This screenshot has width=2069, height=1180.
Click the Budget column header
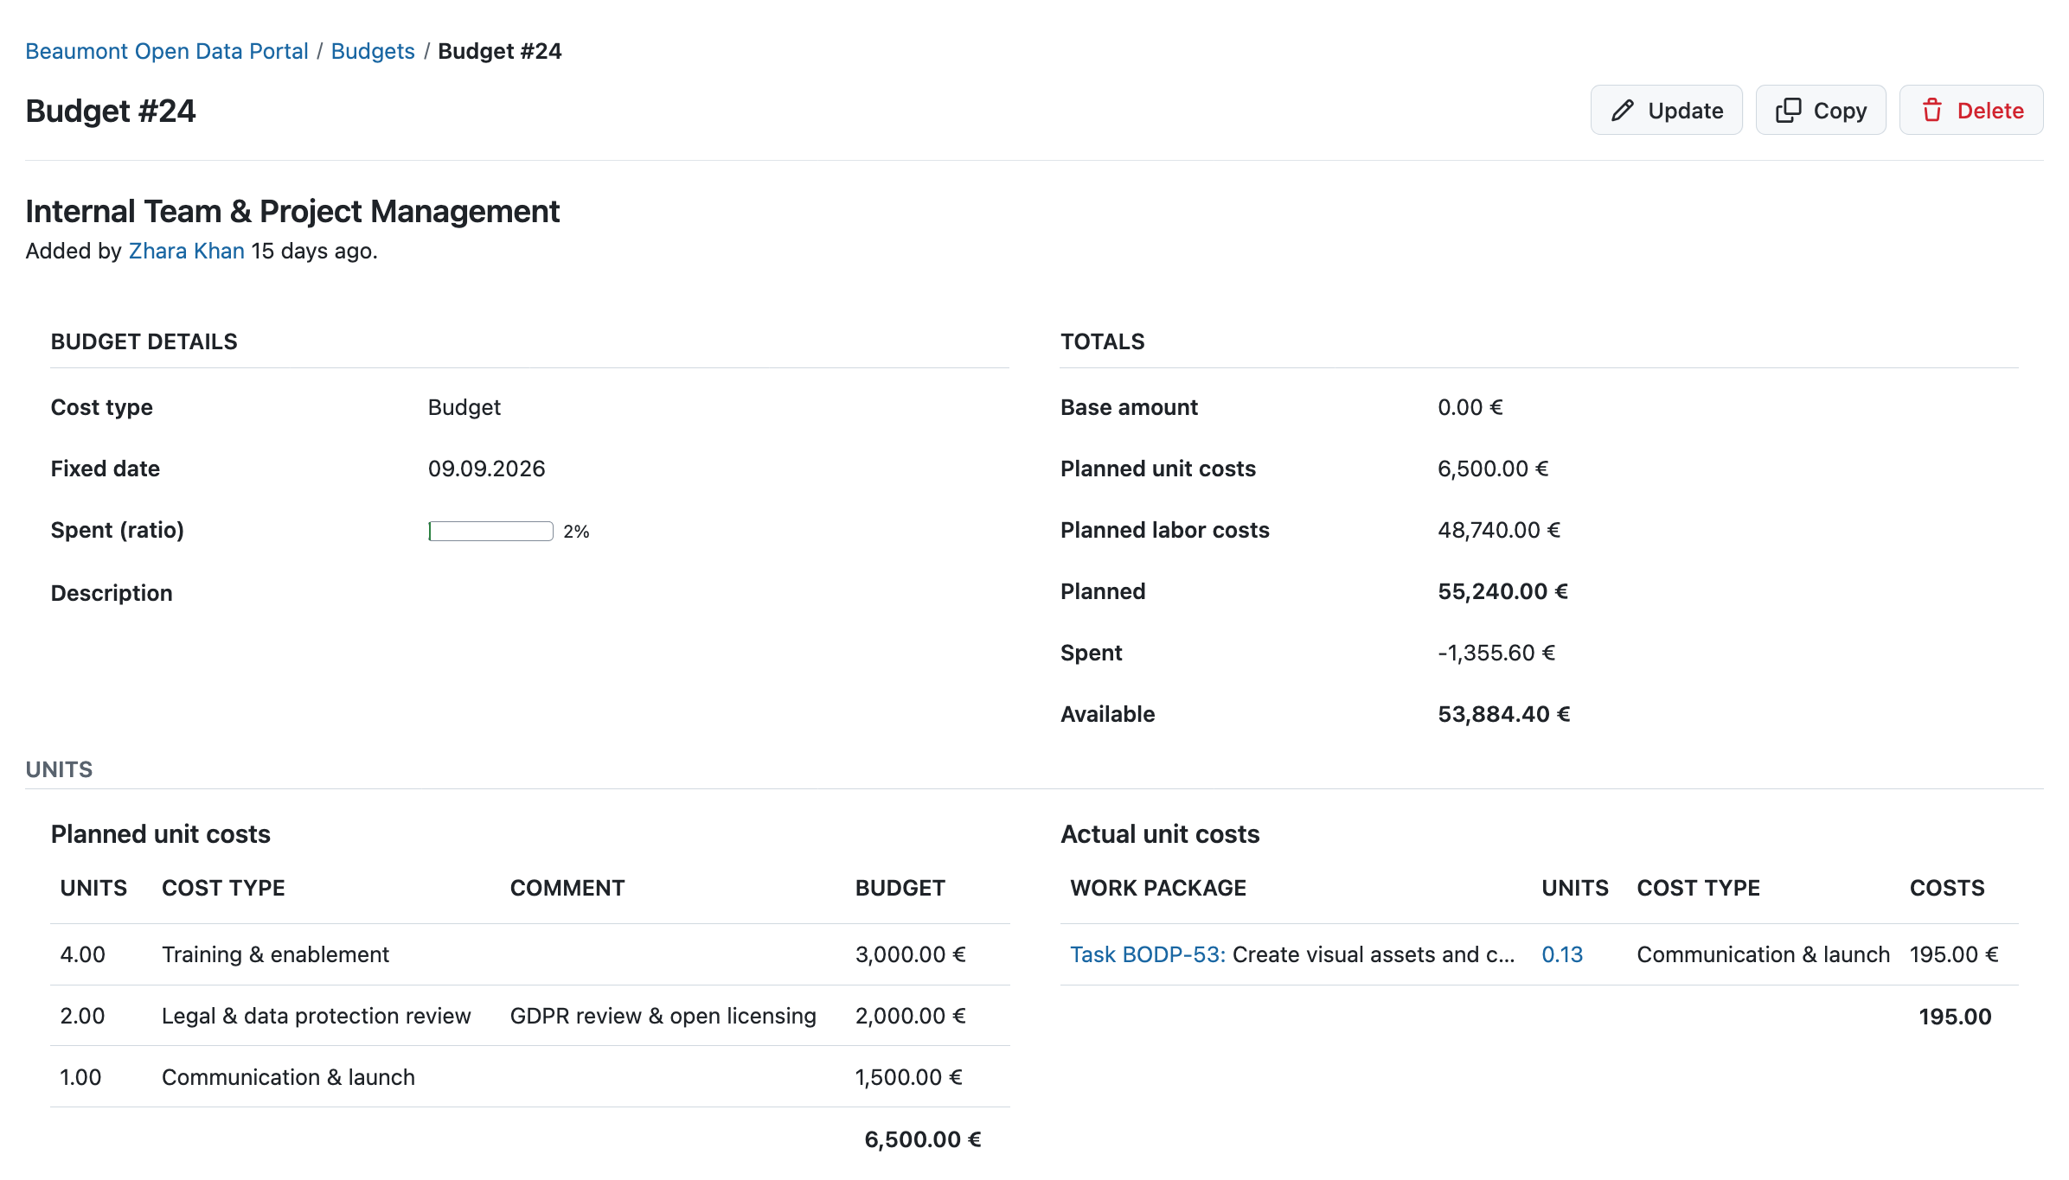[900, 888]
